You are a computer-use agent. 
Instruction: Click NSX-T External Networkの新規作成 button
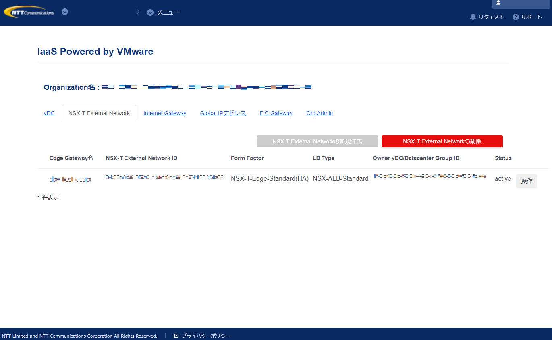(x=318, y=141)
